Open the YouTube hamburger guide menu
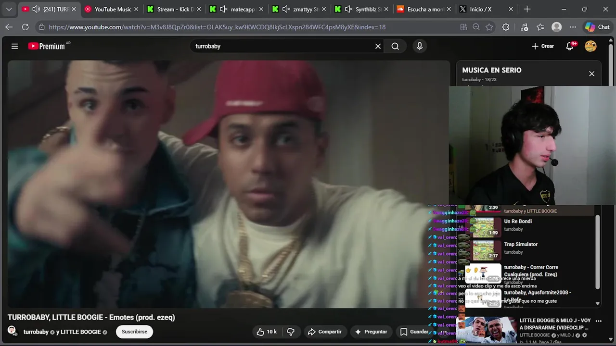This screenshot has height=346, width=616. pyautogui.click(x=15, y=46)
